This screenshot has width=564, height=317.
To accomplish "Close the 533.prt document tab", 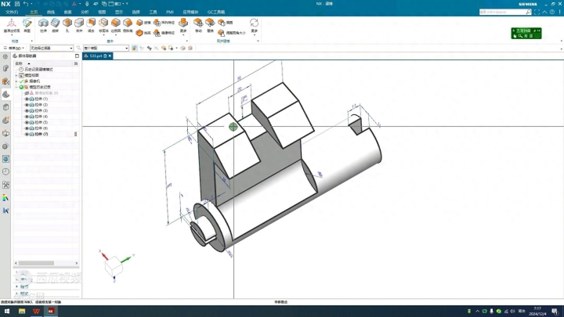I will click(110, 56).
